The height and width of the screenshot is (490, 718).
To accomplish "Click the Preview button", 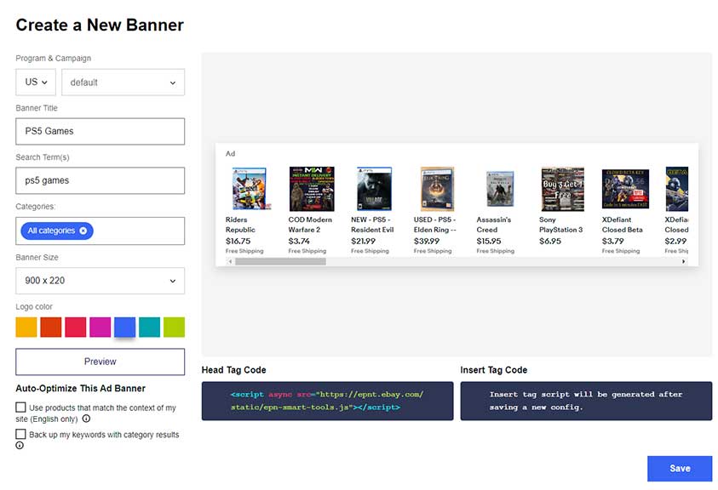I will pyautogui.click(x=101, y=362).
